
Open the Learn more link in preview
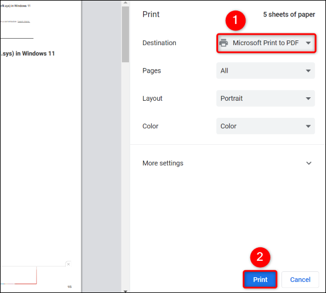(x=23, y=22)
